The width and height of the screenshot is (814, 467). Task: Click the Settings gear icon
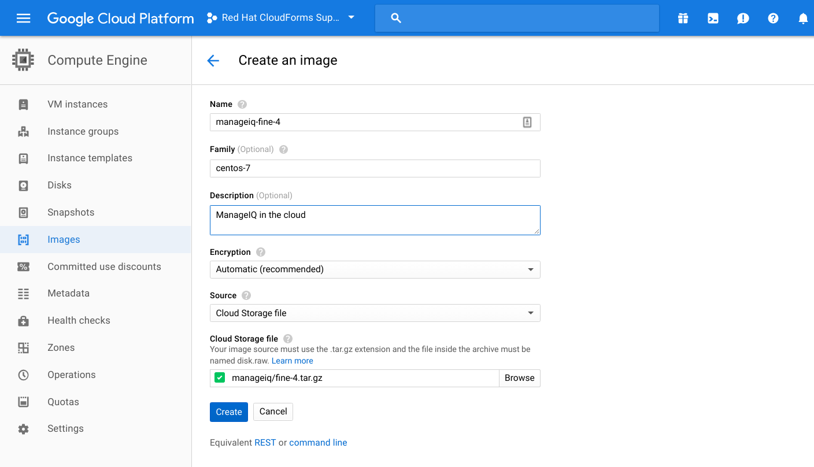[x=23, y=429]
